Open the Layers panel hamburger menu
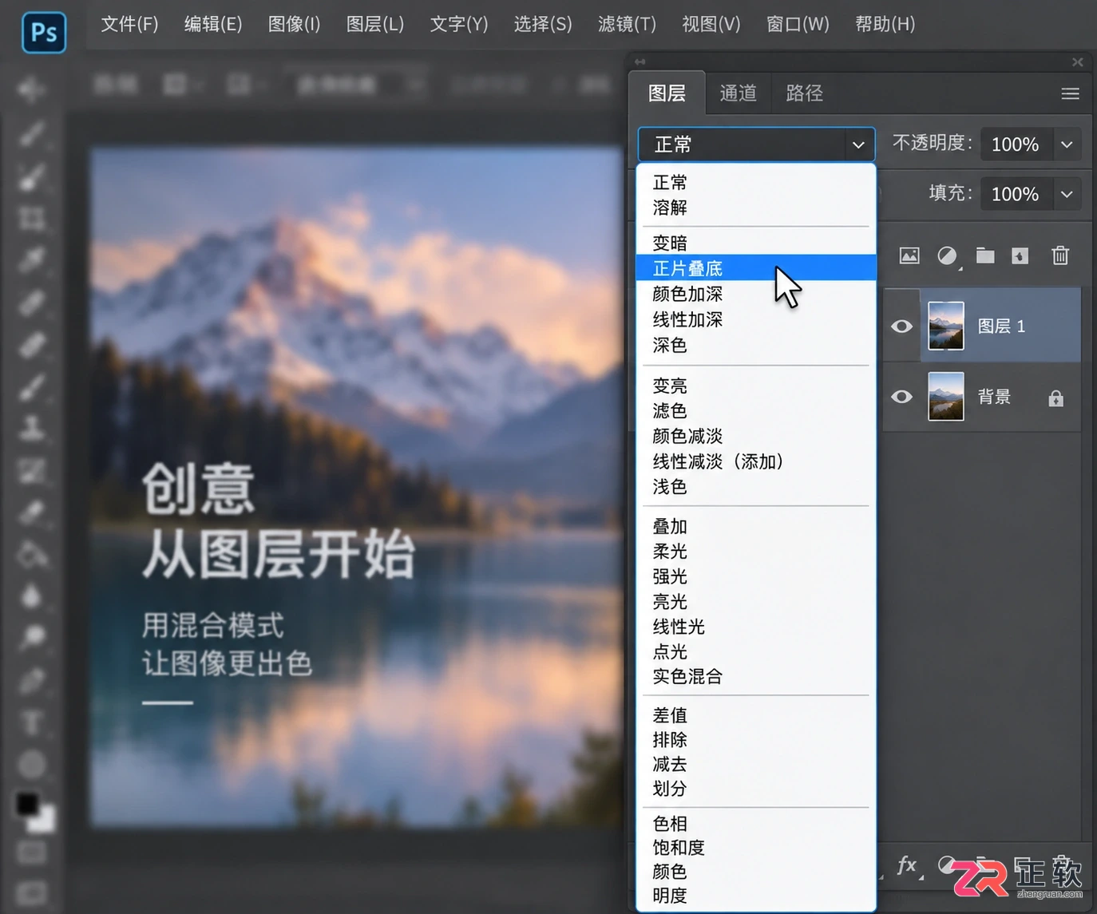Viewport: 1097px width, 914px height. (x=1070, y=93)
